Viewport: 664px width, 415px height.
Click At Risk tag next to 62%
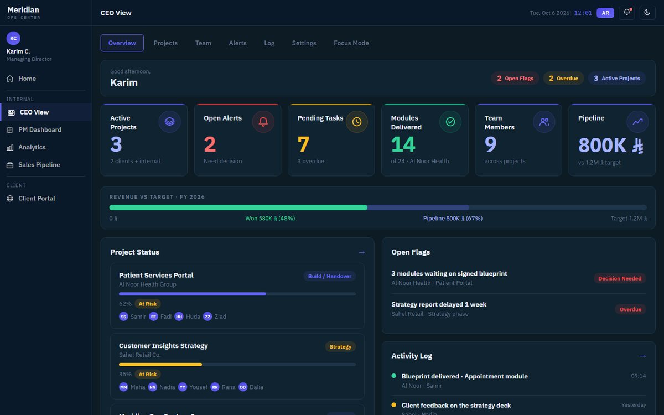148,304
